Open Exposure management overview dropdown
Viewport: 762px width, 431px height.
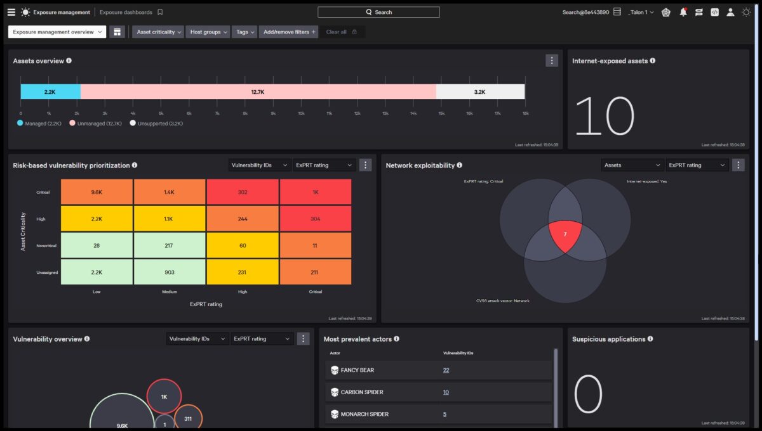57,32
